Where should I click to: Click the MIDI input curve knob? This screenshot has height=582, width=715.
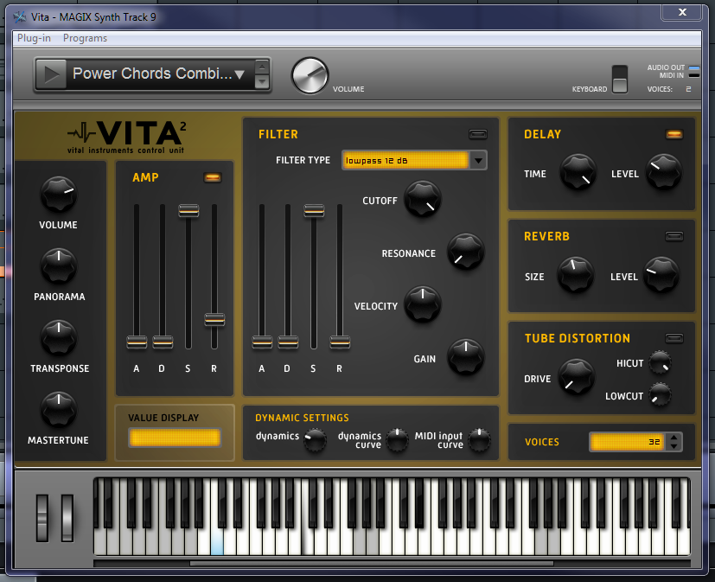(x=479, y=439)
